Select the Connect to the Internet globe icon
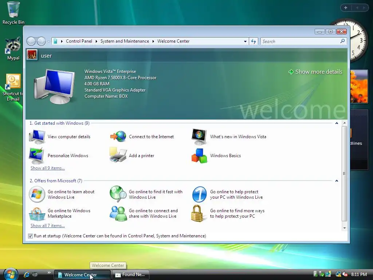The height and width of the screenshot is (280, 373). tap(118, 136)
